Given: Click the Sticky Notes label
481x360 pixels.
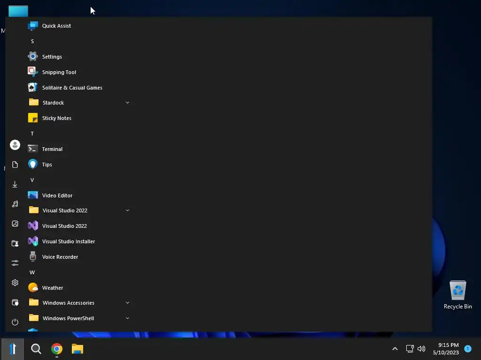Looking at the screenshot, I should [56, 118].
